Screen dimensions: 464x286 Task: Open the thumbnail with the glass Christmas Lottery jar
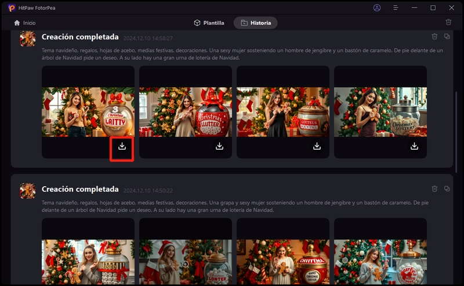pyautogui.click(x=380, y=112)
